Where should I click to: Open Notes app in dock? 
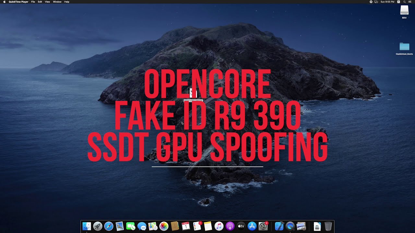(x=208, y=226)
